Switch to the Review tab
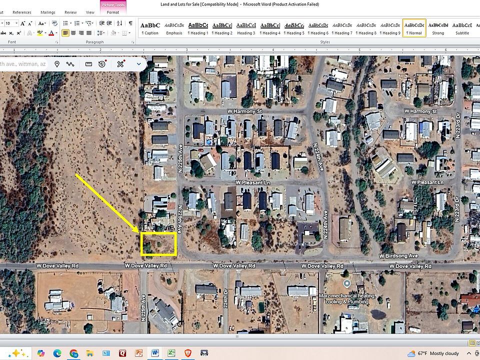480x360 pixels. (x=70, y=12)
